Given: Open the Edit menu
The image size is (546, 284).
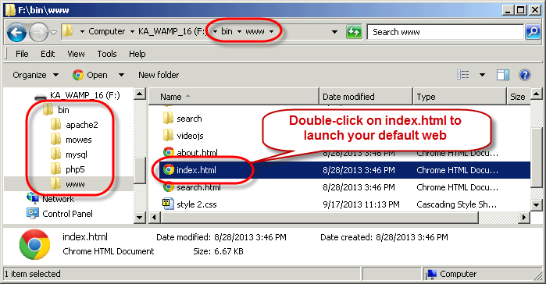Looking at the screenshot, I should coord(48,54).
